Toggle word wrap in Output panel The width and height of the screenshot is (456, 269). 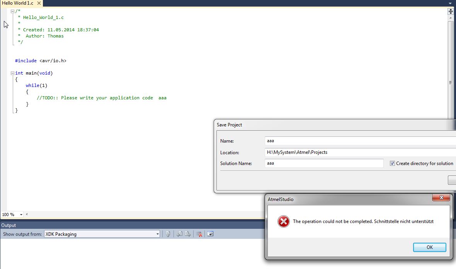[210, 234]
